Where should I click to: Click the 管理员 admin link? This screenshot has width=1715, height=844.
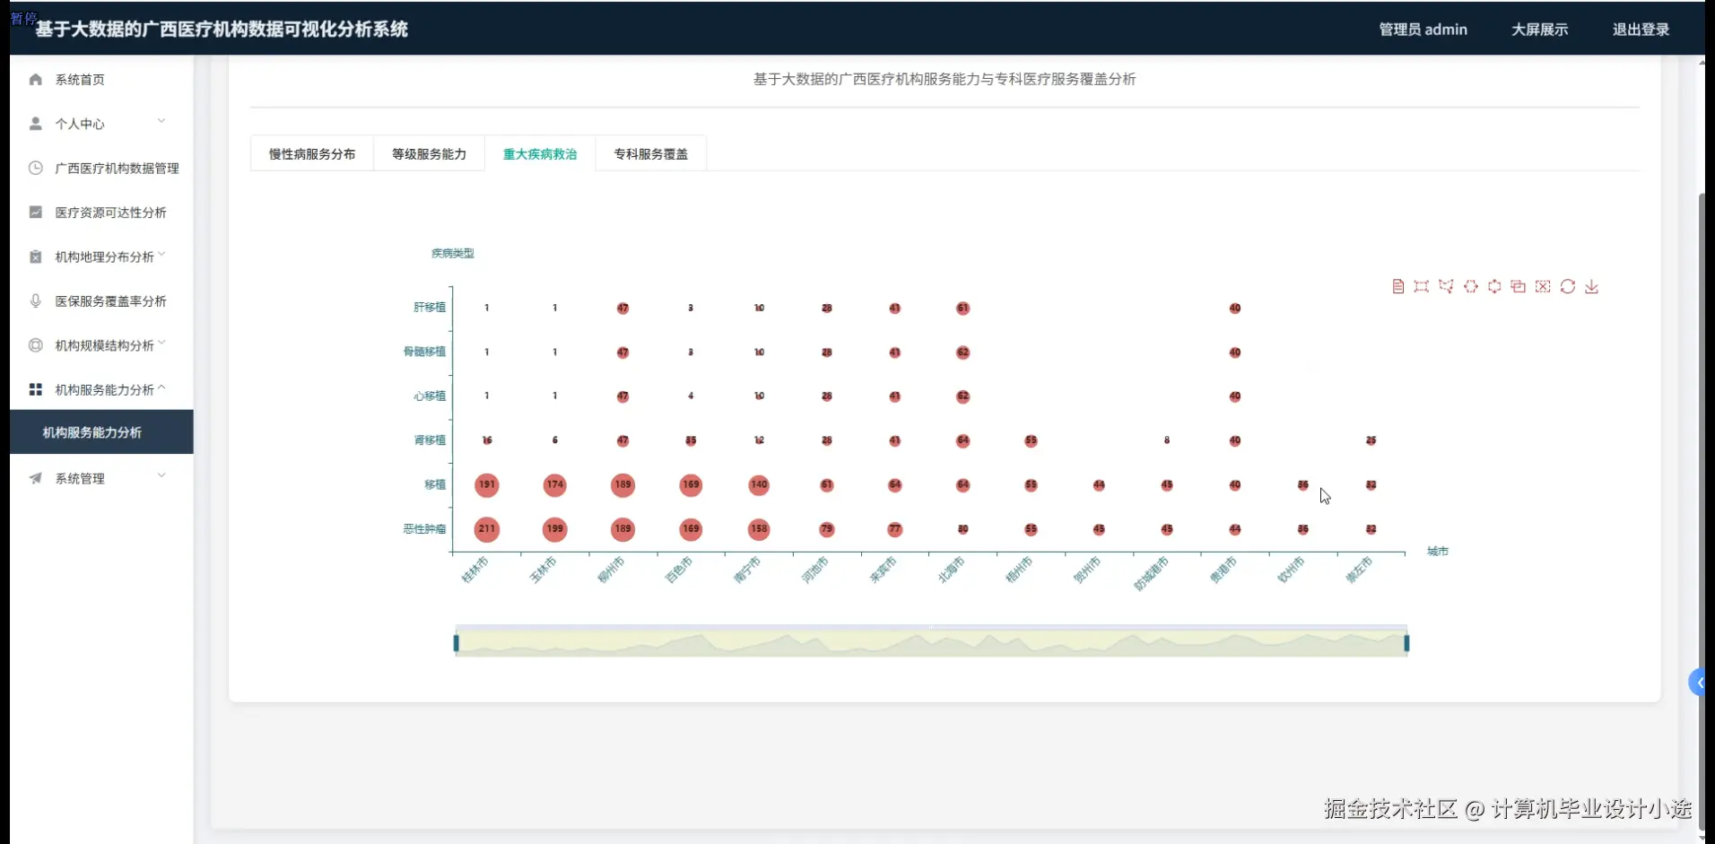(x=1423, y=29)
